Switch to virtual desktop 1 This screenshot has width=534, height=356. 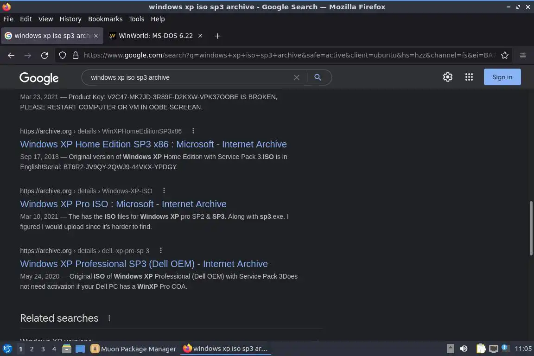[x=21, y=349]
